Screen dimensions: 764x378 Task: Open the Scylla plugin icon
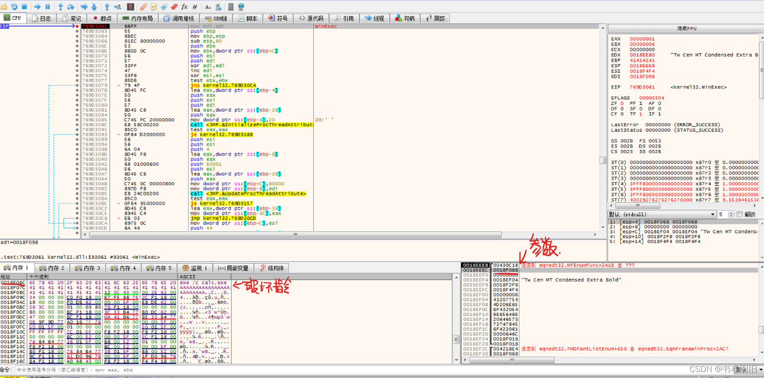click(x=131, y=7)
